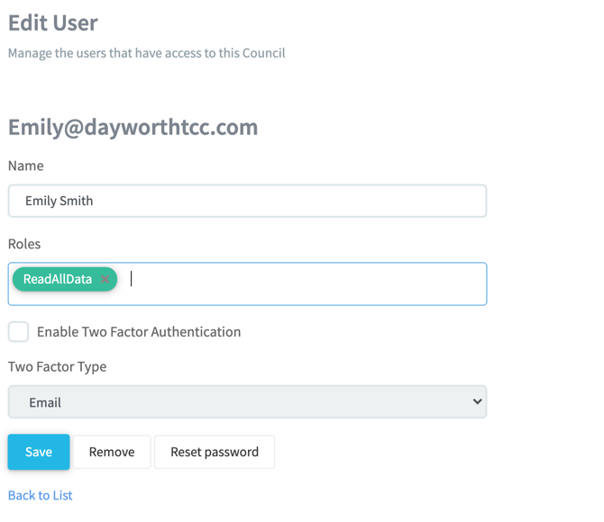Click the Name field label
The height and width of the screenshot is (522, 604).
pyautogui.click(x=26, y=166)
